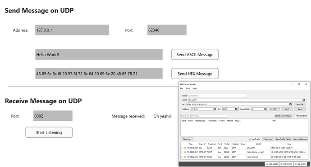
Task: Clear the HEX field using its clear icon
Action: (x=291, y=104)
